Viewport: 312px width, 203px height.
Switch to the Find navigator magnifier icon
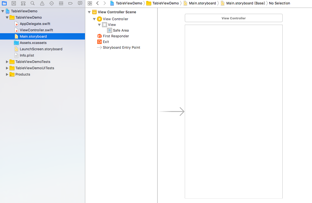pos(33,3)
